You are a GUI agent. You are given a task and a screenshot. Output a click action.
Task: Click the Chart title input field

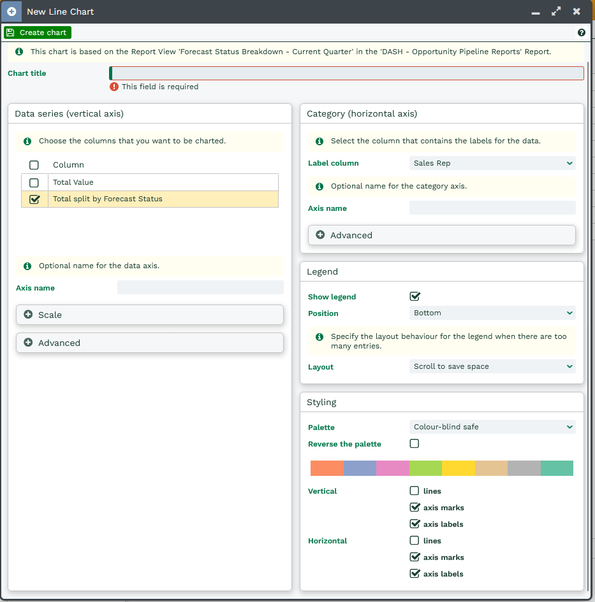point(347,73)
